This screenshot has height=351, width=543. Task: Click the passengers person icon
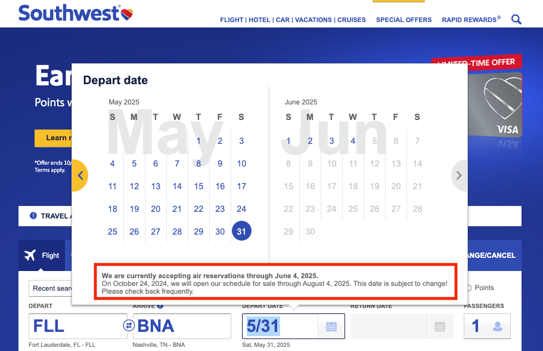point(497,327)
